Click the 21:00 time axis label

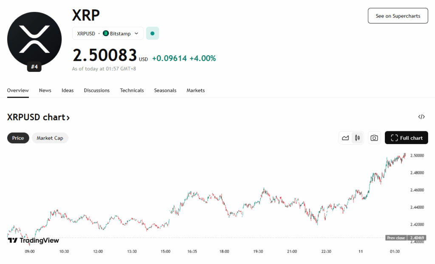click(x=292, y=252)
